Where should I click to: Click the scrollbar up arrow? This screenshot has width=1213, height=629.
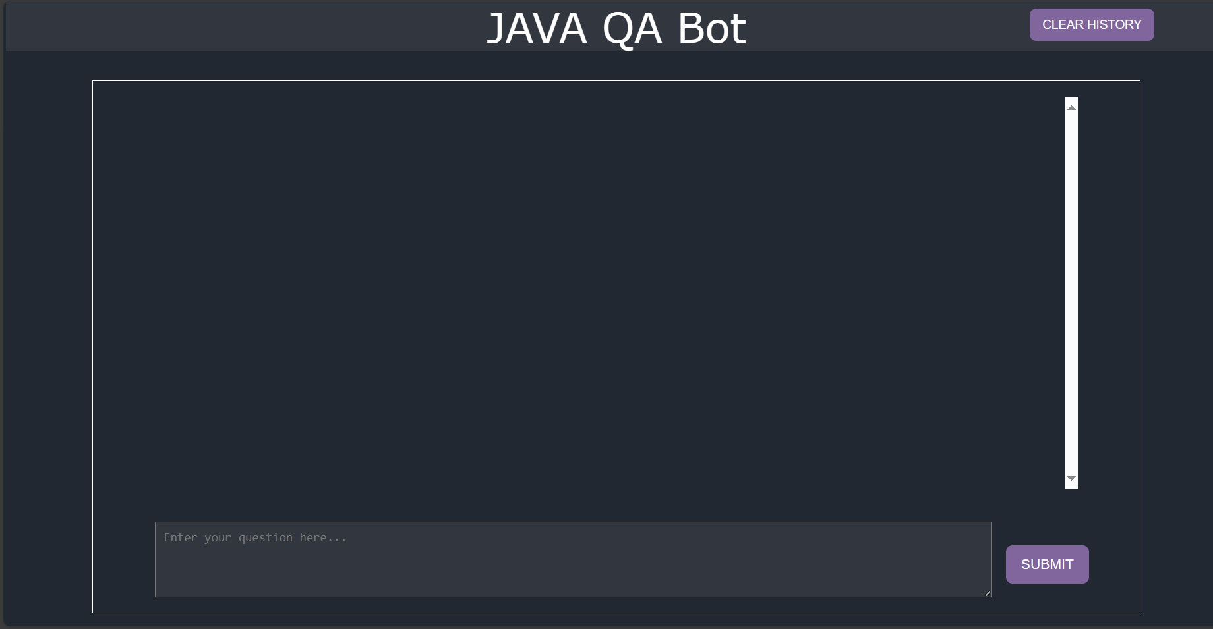tap(1071, 107)
